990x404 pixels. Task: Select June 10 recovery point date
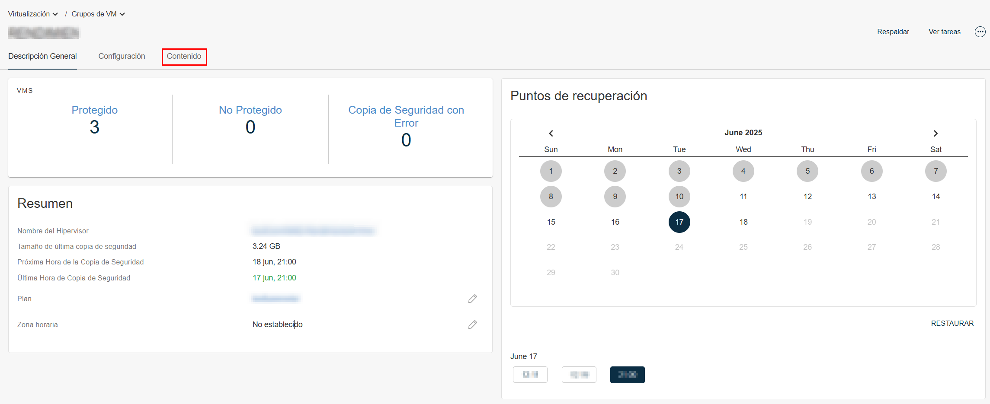[679, 197]
